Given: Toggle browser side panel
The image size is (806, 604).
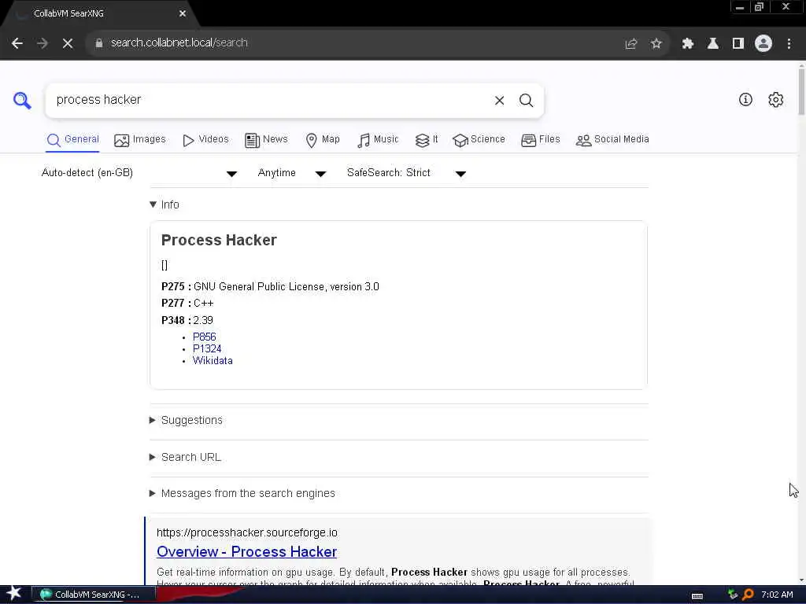Looking at the screenshot, I should click(738, 44).
